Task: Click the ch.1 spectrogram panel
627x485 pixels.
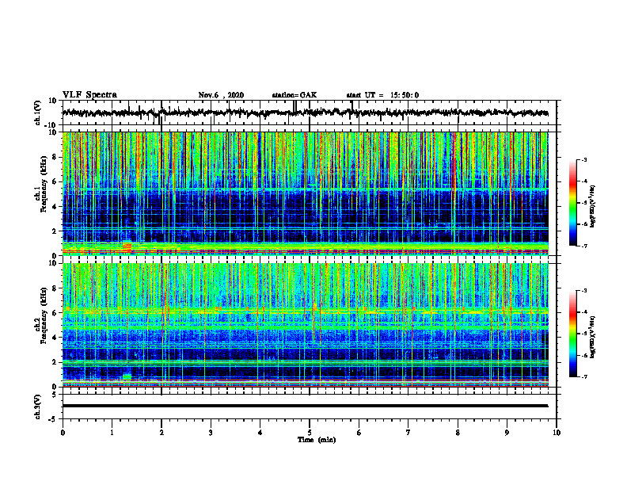Action: point(305,193)
